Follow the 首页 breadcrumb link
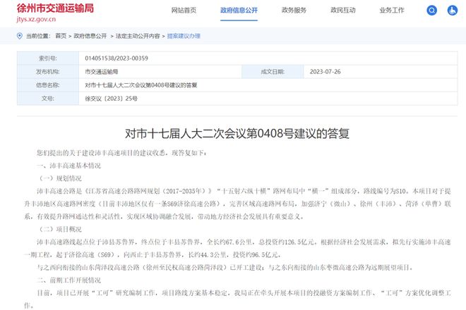The width and height of the screenshot is (466, 310). tap(61, 36)
